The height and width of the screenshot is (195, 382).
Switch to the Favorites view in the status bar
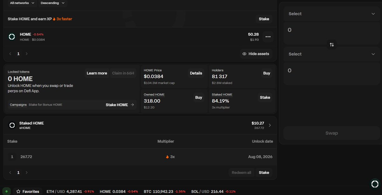click(x=31, y=191)
